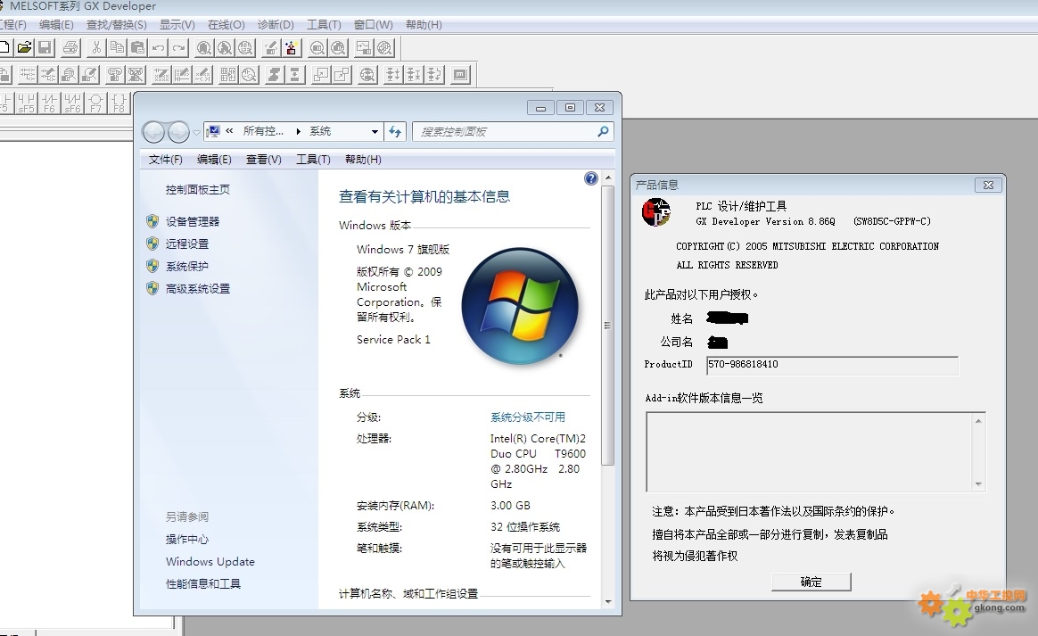Image resolution: width=1038 pixels, height=636 pixels.
Task: Open Windows Update link
Action: pyautogui.click(x=210, y=562)
